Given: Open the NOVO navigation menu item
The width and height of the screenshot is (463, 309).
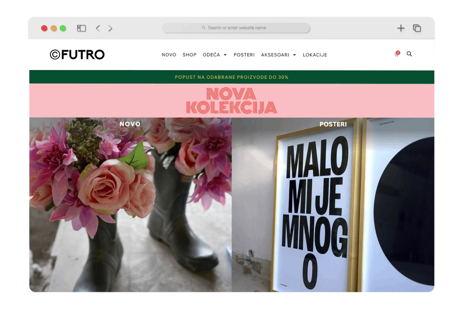Looking at the screenshot, I should (169, 55).
